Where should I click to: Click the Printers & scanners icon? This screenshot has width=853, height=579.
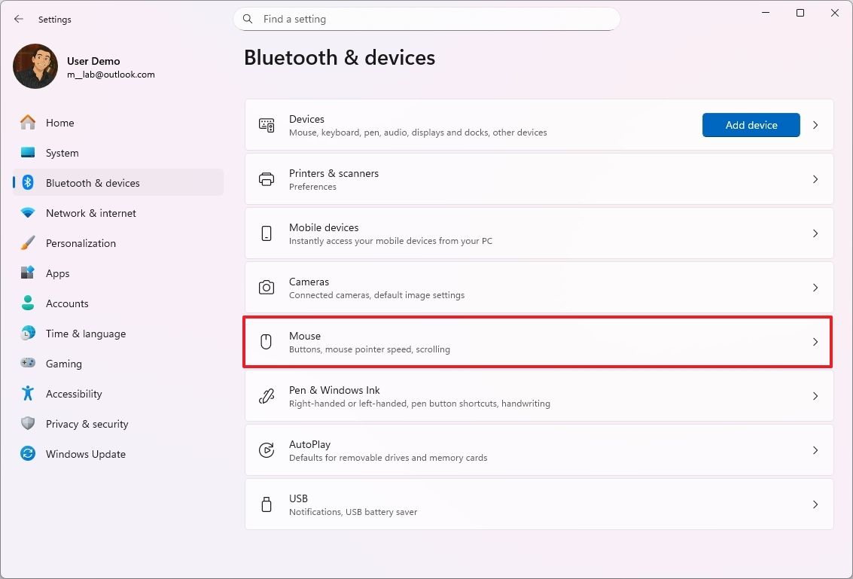(x=266, y=179)
